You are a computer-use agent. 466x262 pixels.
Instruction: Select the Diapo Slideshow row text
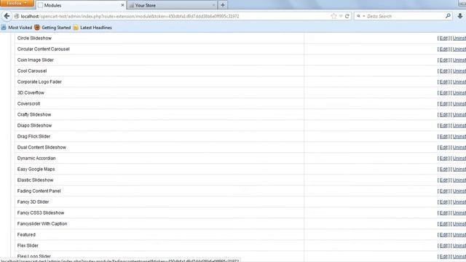pyautogui.click(x=34, y=126)
